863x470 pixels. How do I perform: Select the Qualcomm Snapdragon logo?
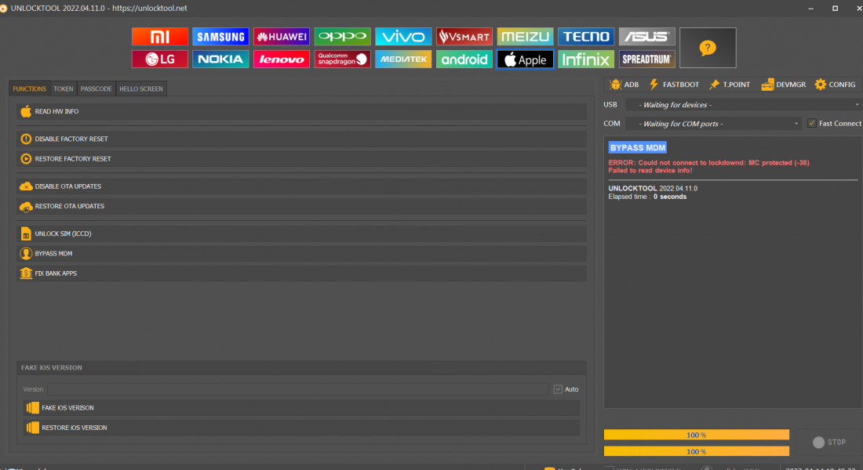[342, 59]
